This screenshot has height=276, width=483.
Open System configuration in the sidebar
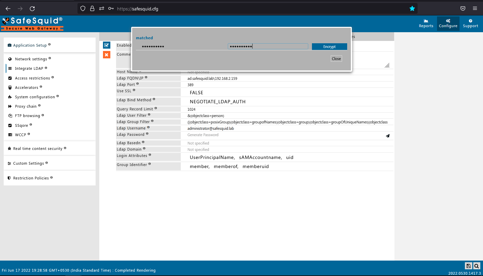(x=35, y=97)
